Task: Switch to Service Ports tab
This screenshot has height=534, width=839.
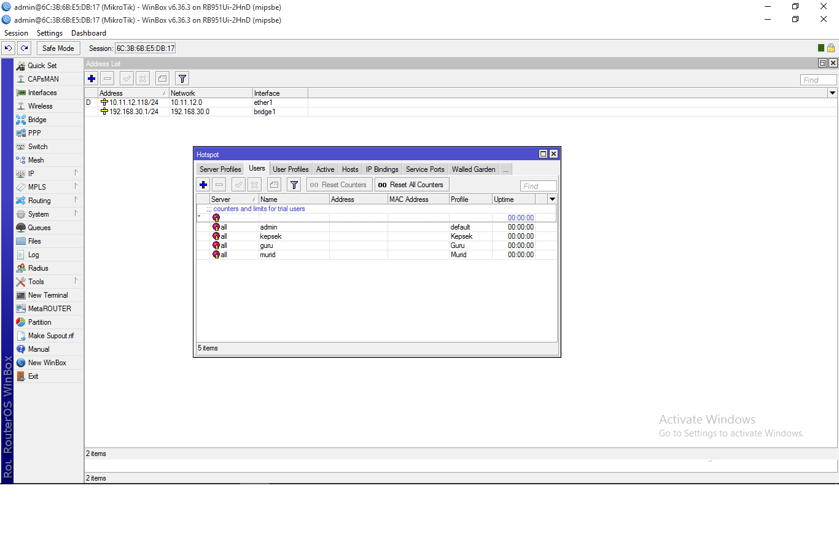Action: click(425, 169)
